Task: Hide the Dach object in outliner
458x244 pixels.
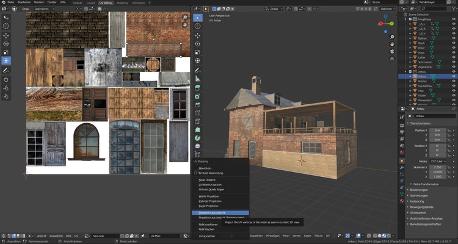Action: click(454, 43)
